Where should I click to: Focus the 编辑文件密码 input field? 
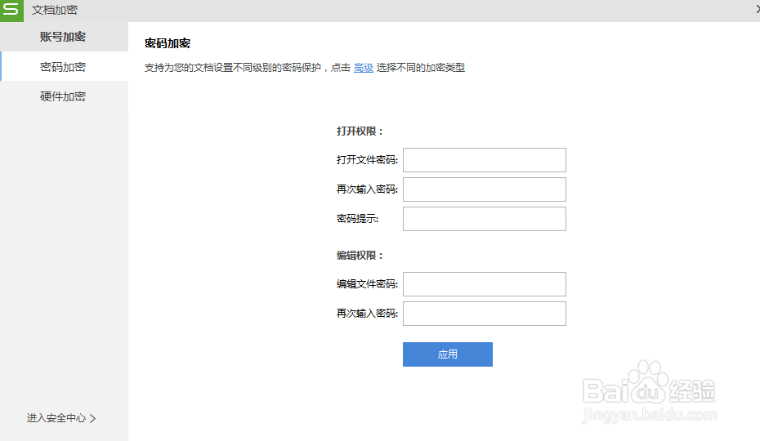point(485,284)
